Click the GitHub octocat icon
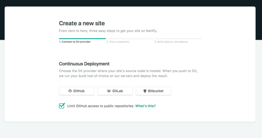The image size is (262, 138). [70, 91]
